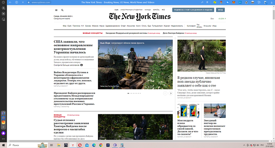Image resolution: width=275 pixels, height=148 pixels.
Task: Open the sidebar three-dots menu
Action: (x=3, y=139)
